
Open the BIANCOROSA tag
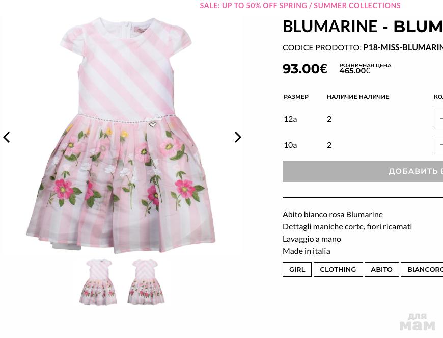coord(425,269)
